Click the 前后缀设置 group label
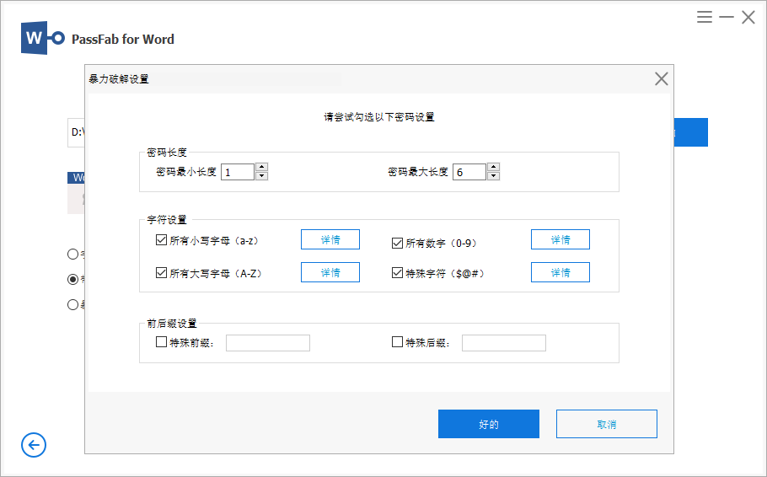767x477 pixels. 172,324
